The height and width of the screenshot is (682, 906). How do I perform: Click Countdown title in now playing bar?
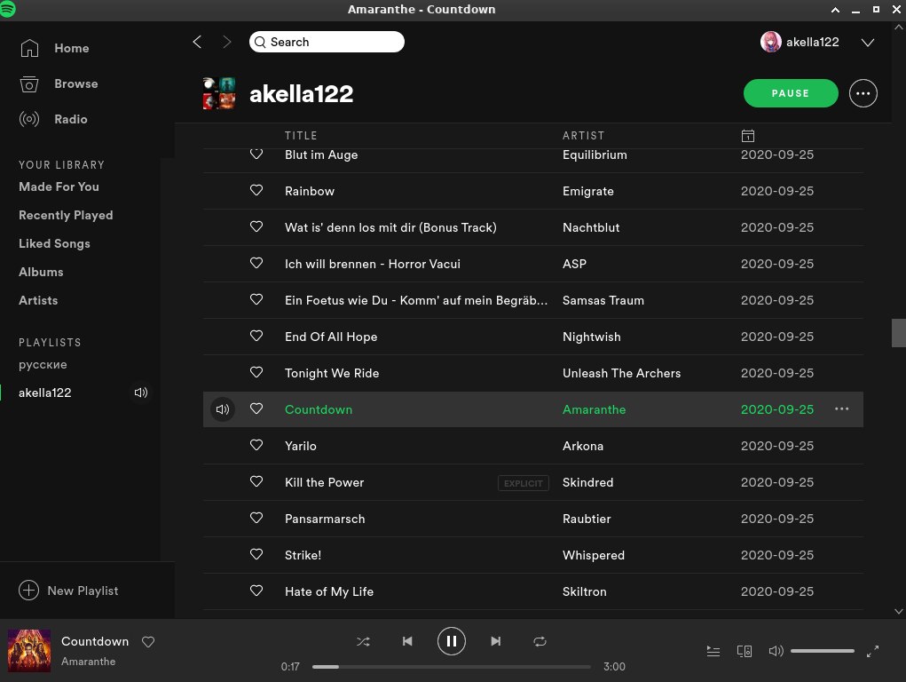click(x=95, y=641)
